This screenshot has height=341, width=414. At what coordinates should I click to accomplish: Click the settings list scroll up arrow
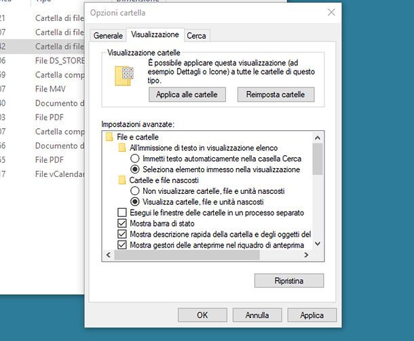point(318,138)
